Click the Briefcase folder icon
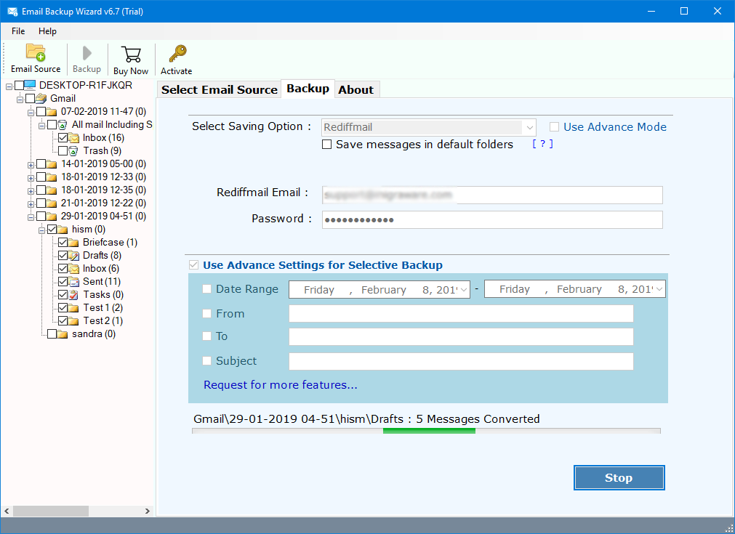This screenshot has width=735, height=534. pyautogui.click(x=73, y=243)
